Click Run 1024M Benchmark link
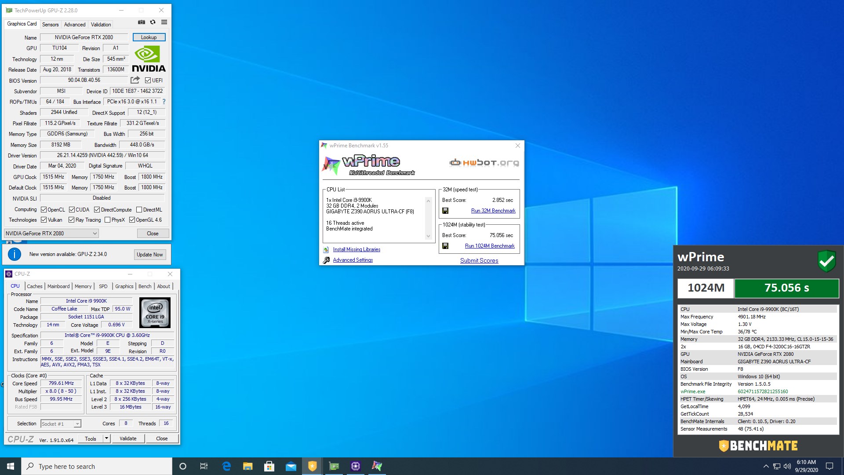This screenshot has width=844, height=475. point(490,246)
